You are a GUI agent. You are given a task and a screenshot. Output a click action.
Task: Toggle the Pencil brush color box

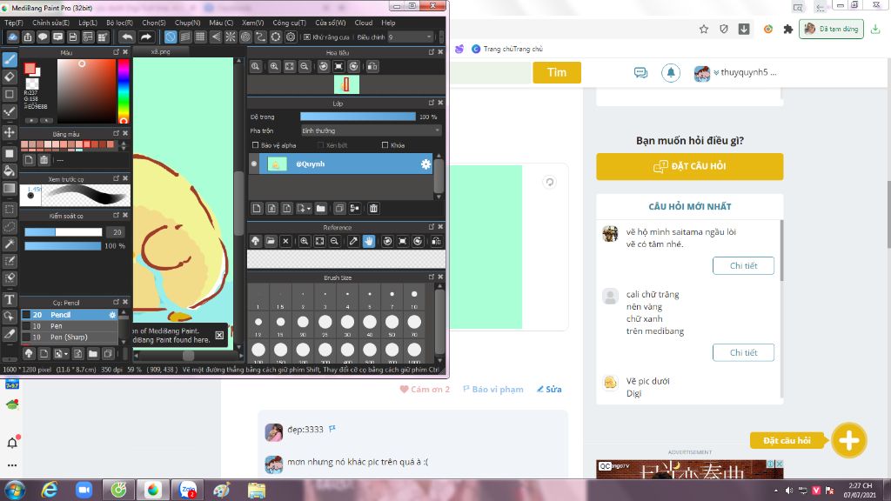pos(26,315)
